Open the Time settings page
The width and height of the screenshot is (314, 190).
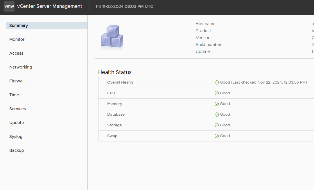(x=14, y=95)
